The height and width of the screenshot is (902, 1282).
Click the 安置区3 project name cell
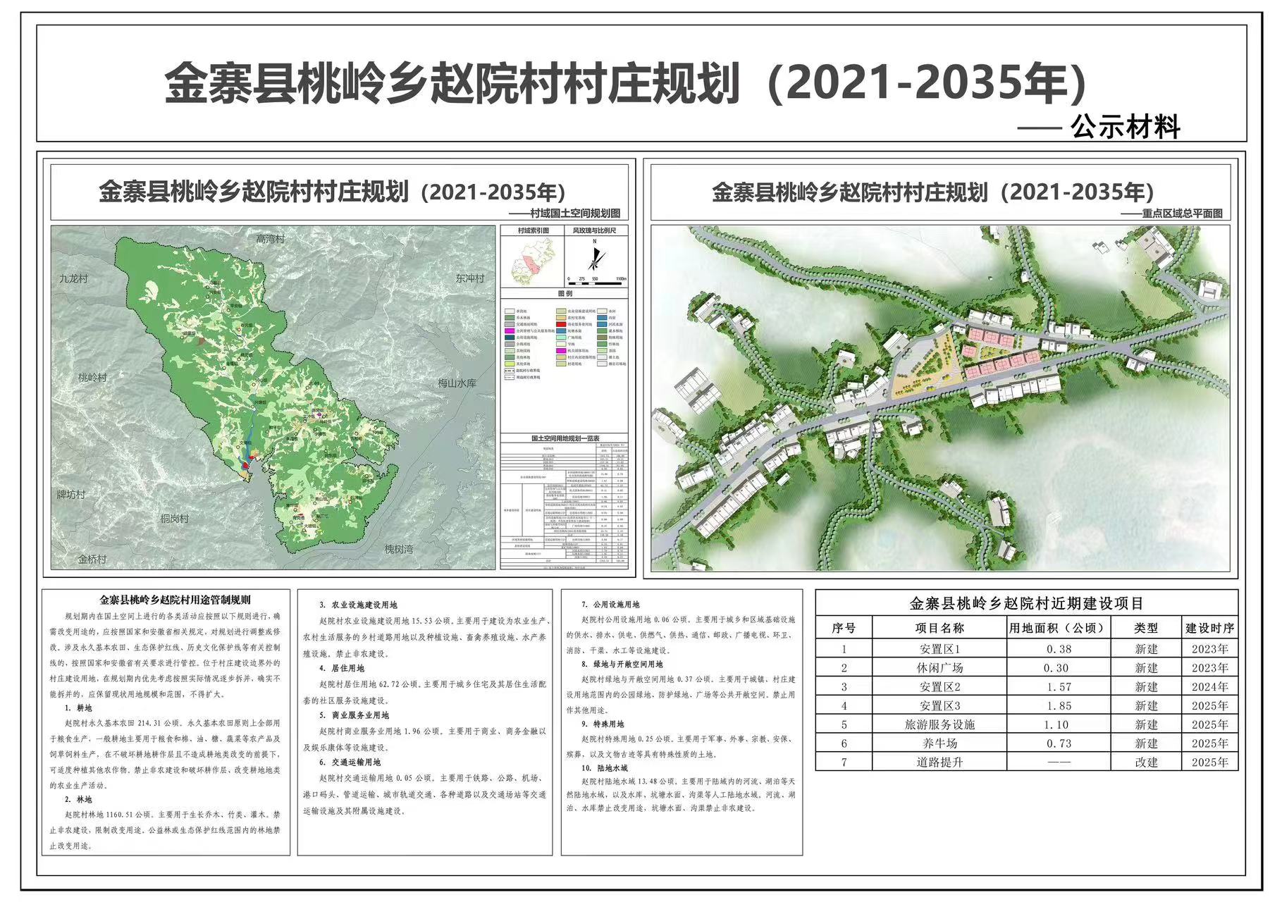[940, 705]
